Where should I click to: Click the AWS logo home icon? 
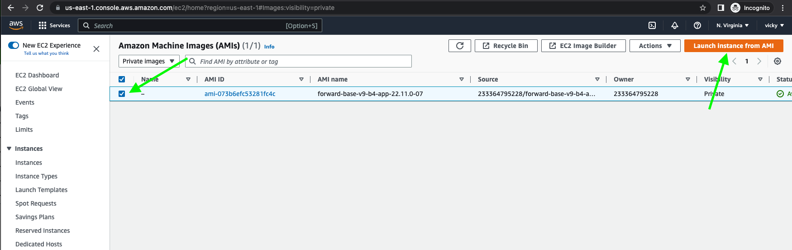(x=16, y=25)
